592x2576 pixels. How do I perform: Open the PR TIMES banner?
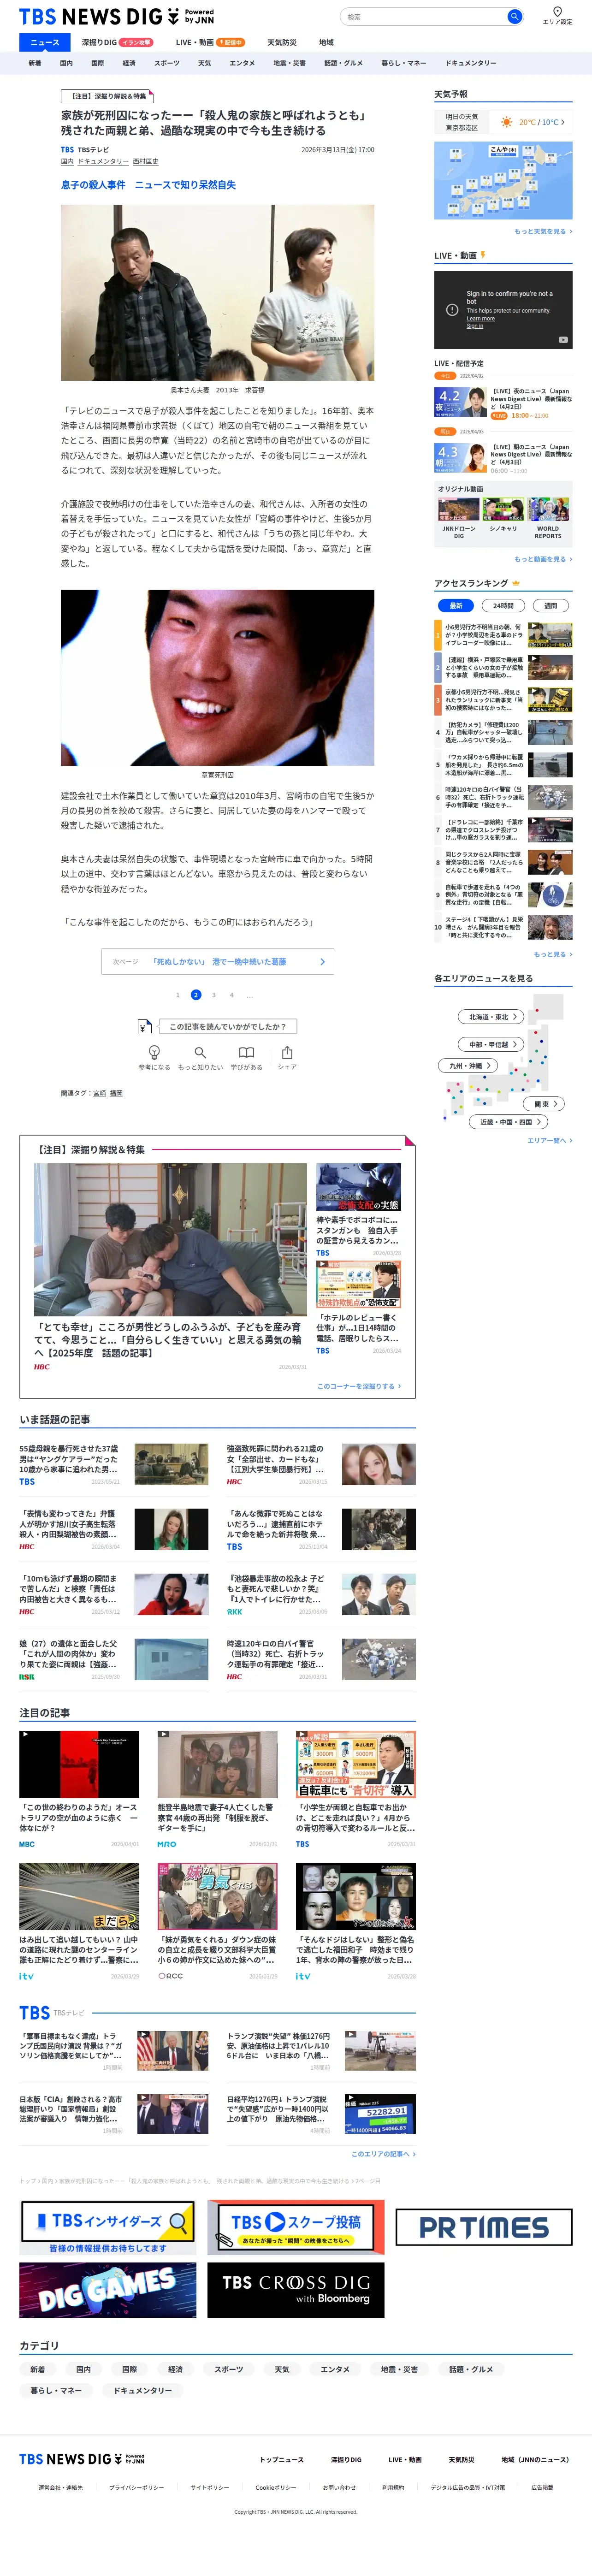pyautogui.click(x=484, y=2227)
